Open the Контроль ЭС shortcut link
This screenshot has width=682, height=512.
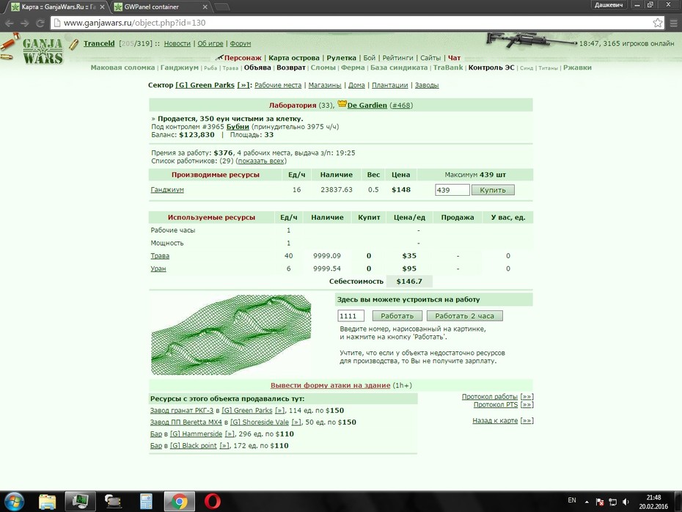click(x=491, y=67)
